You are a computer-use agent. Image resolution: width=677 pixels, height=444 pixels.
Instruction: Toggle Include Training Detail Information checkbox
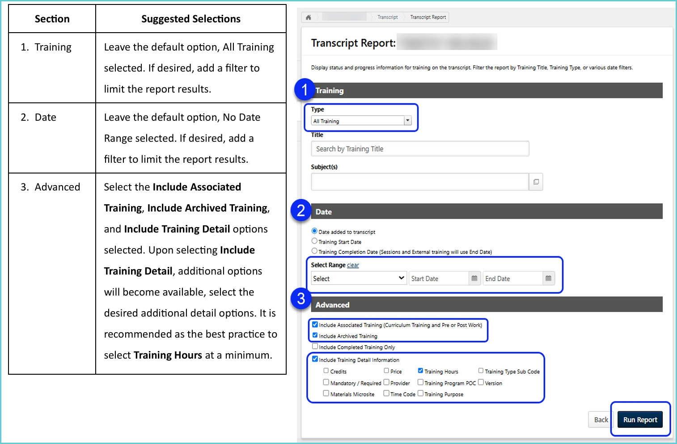315,359
